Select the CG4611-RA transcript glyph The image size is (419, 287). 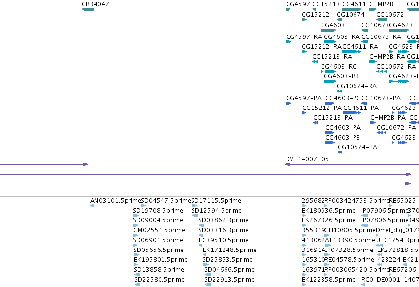pyautogui.click(x=352, y=52)
